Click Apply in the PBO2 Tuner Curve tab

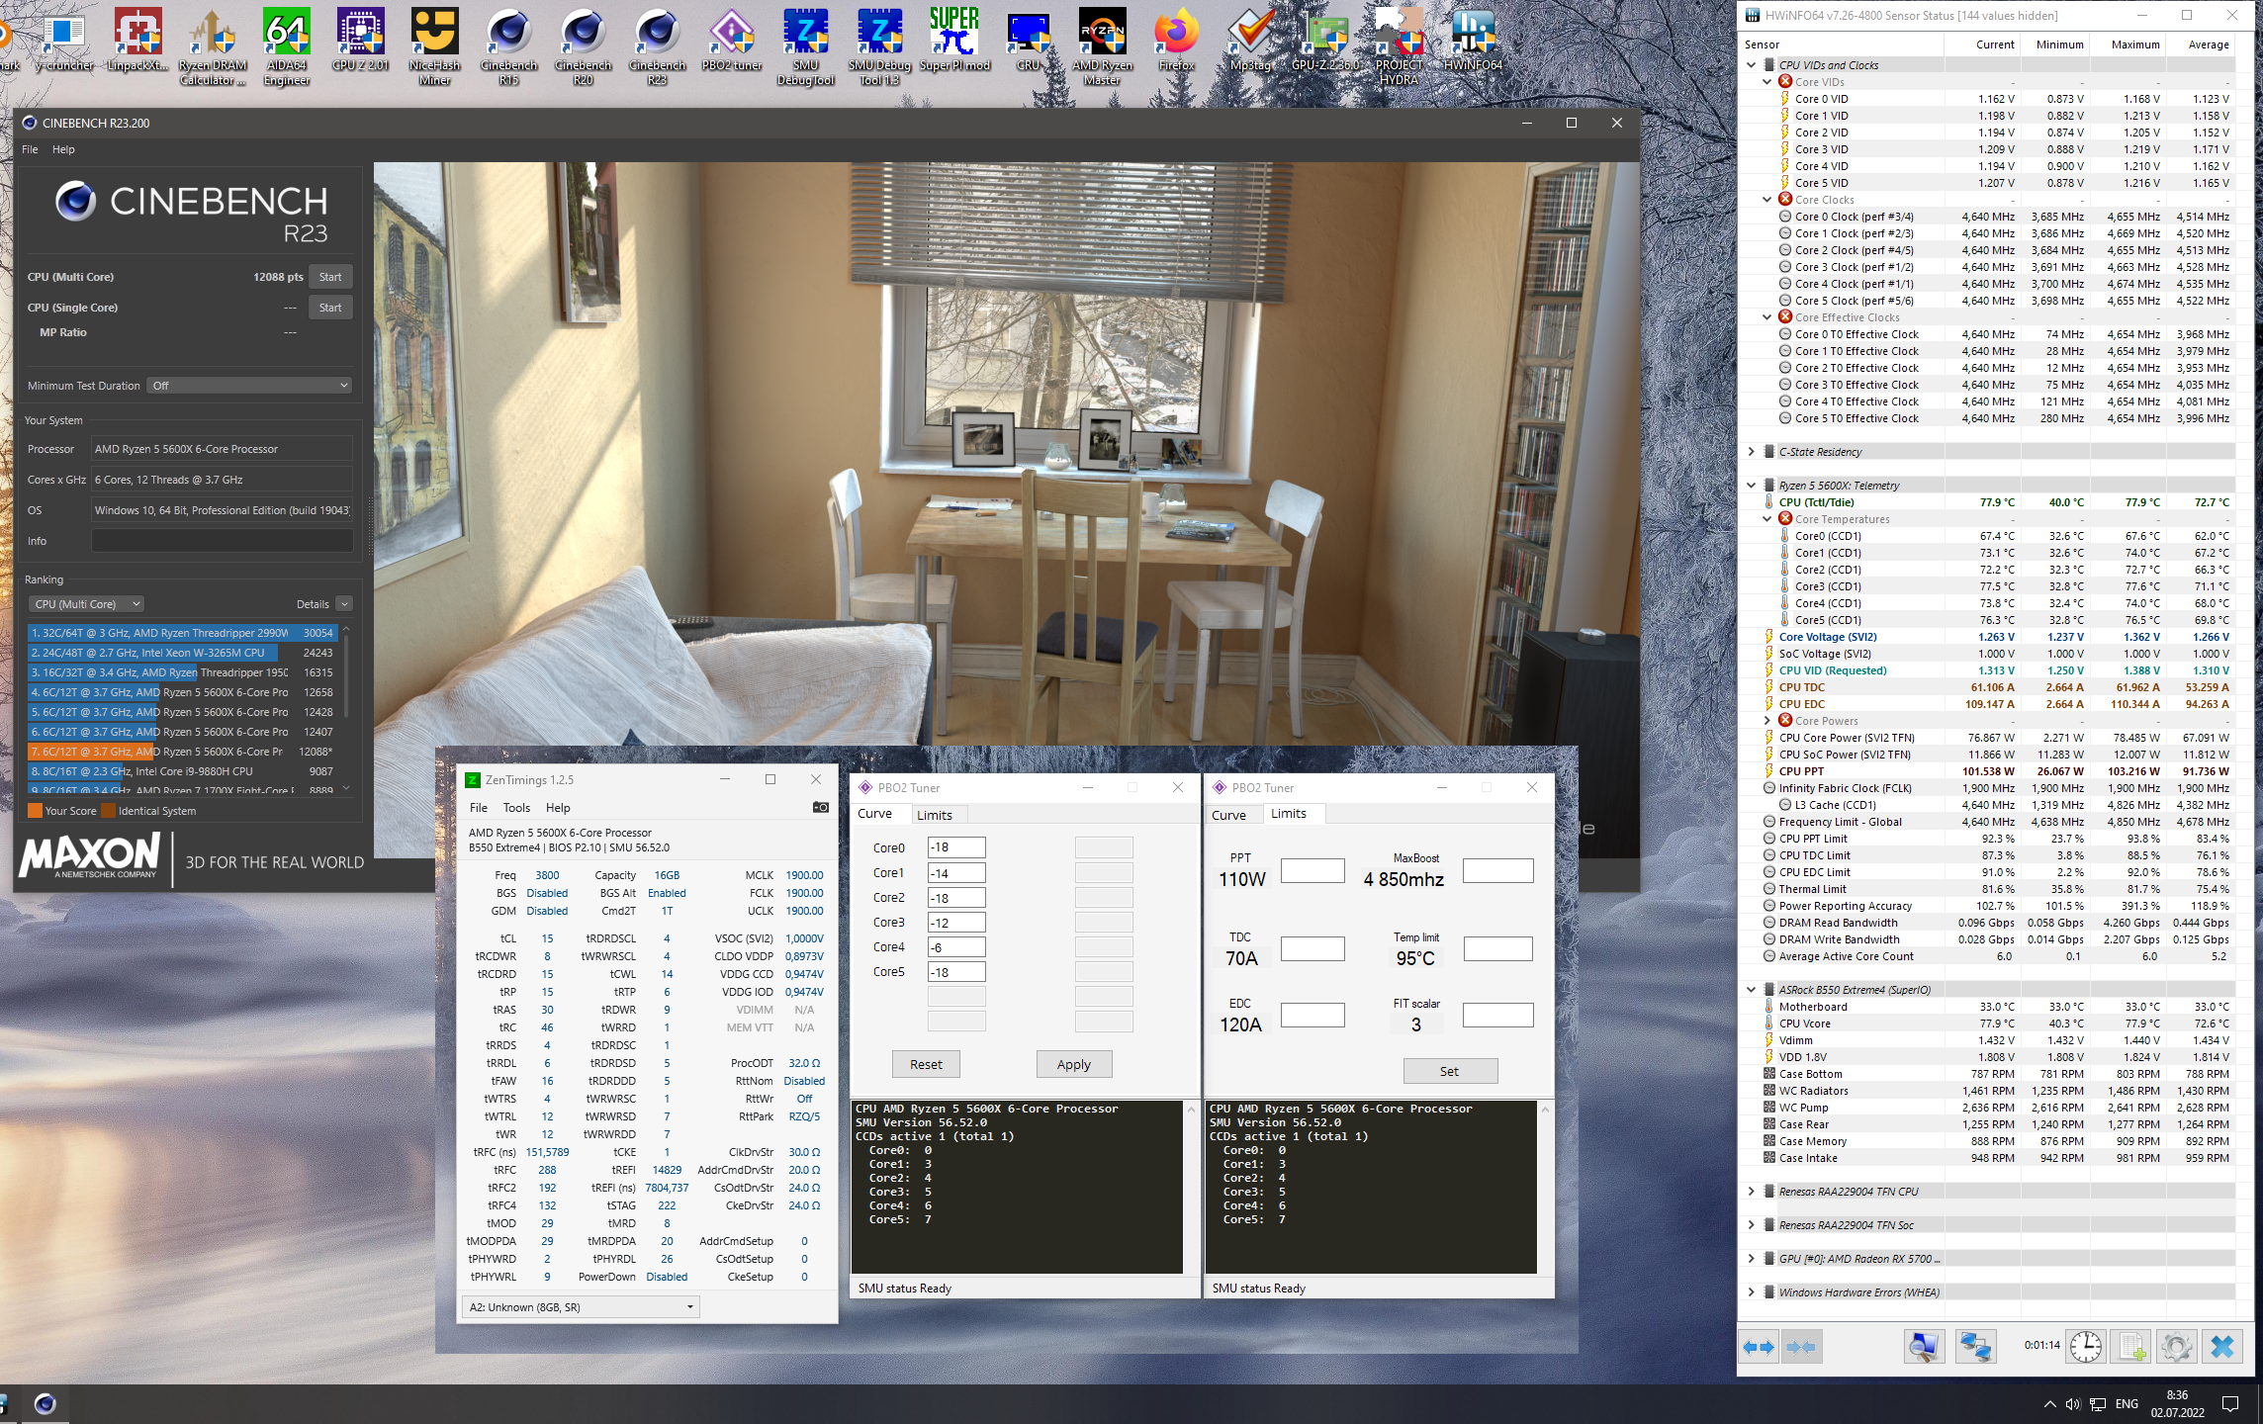(x=1073, y=1064)
